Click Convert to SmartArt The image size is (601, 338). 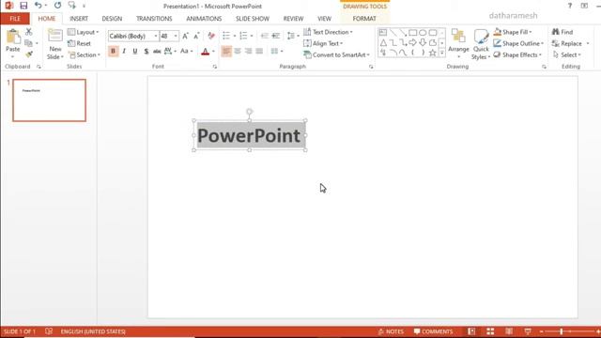(x=336, y=55)
